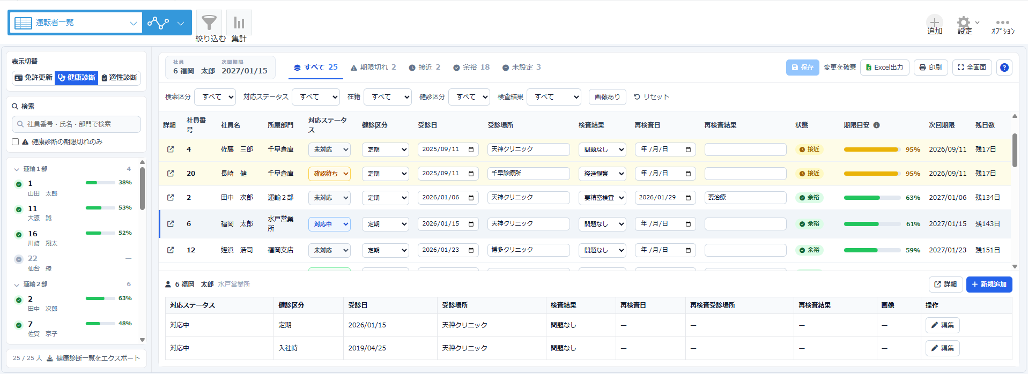The width and height of the screenshot is (1028, 374).
Task: Select the 余裕 18 tab
Action: click(471, 68)
